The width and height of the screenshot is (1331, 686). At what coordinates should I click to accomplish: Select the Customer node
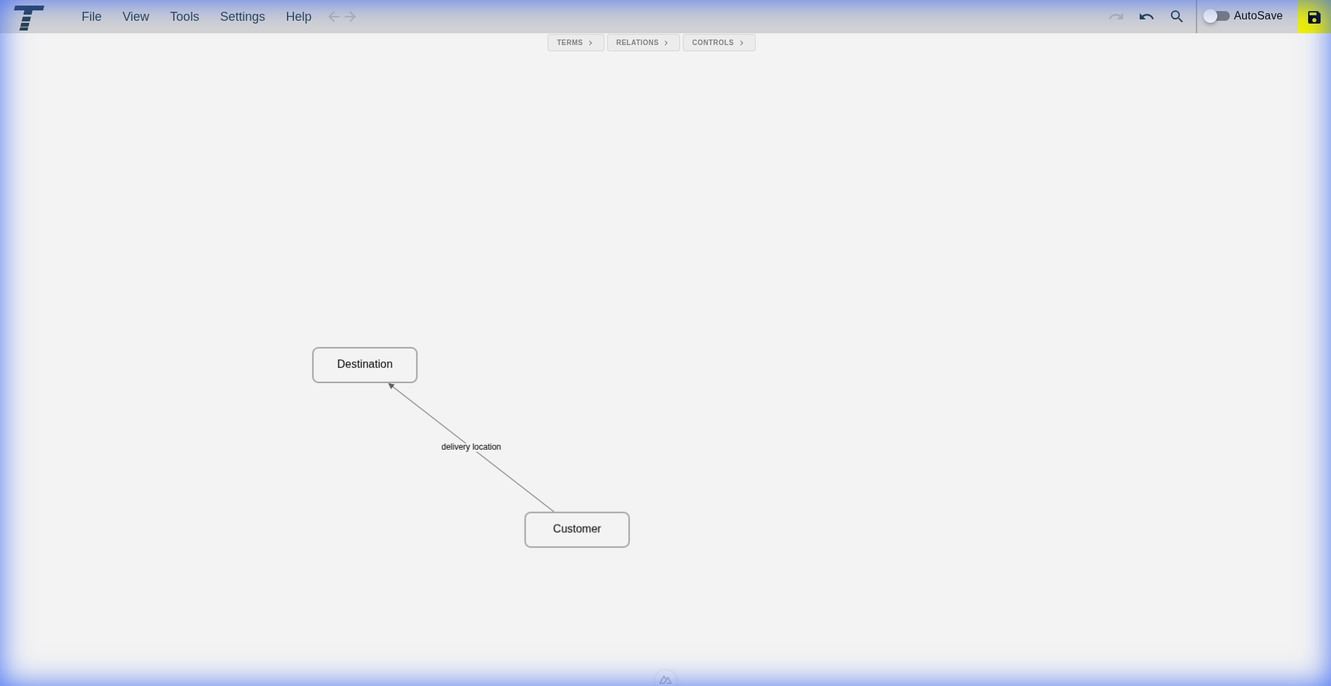coord(577,530)
